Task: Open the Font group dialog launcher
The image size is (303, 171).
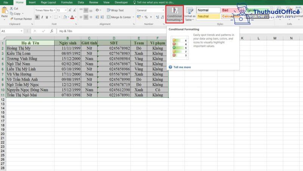Action: coord(76,24)
